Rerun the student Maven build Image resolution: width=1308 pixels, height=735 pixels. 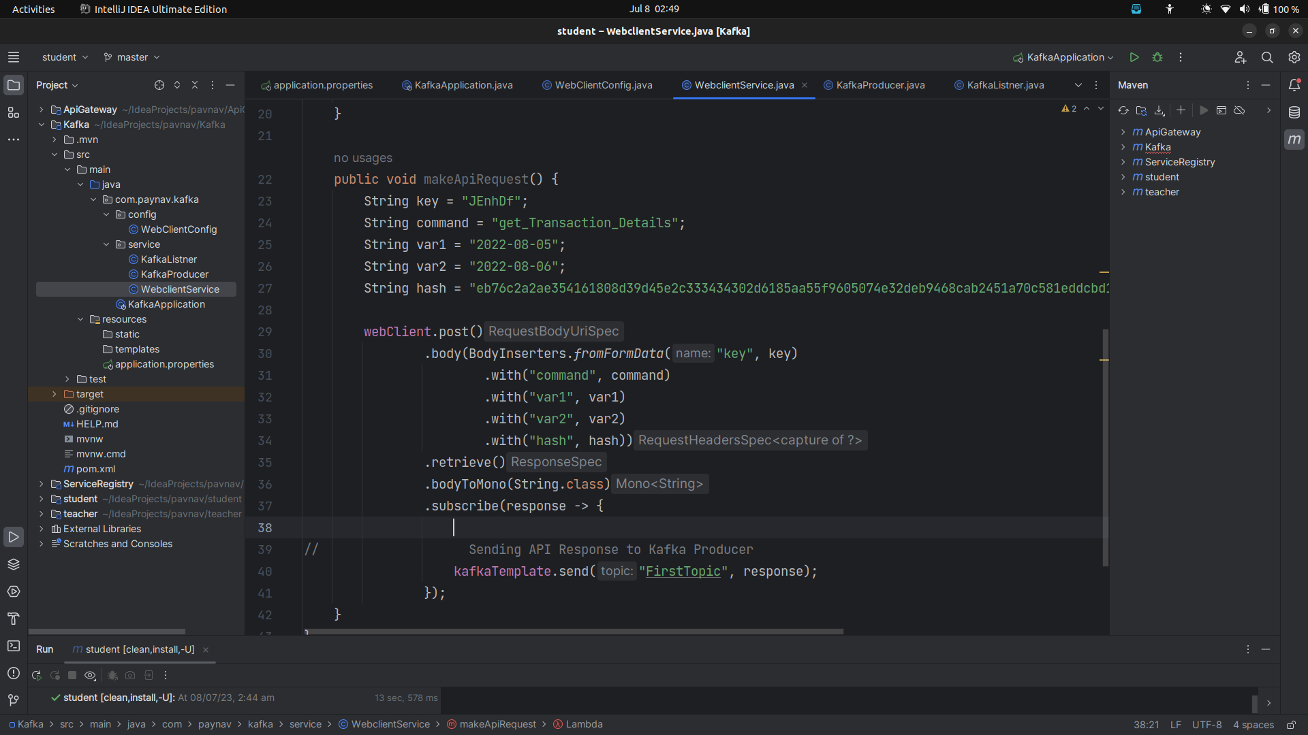[x=36, y=675]
